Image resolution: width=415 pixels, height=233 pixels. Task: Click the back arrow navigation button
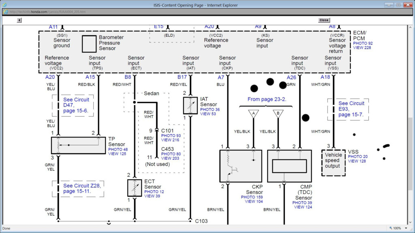coord(19,20)
